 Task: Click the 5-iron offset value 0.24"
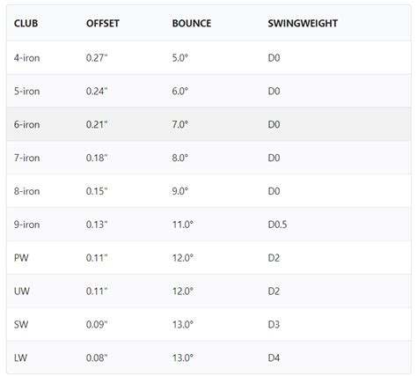[x=97, y=91]
